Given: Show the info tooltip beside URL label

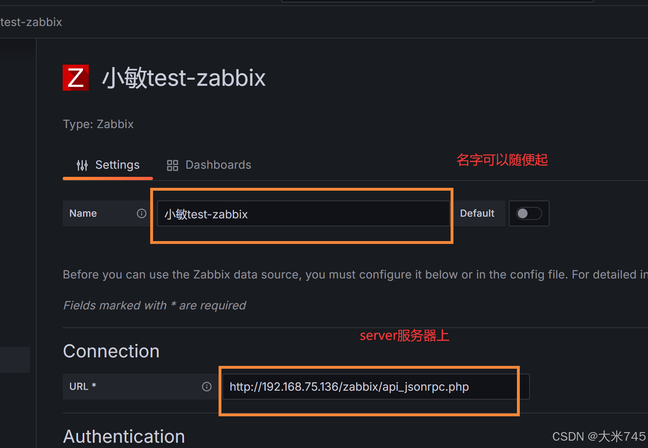Looking at the screenshot, I should 207,387.
